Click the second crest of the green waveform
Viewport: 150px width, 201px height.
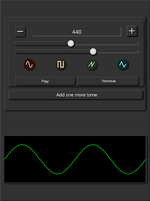(93, 144)
